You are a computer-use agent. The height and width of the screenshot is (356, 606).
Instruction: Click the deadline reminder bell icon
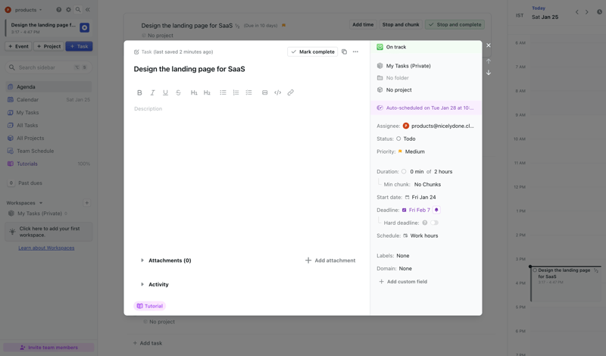(436, 210)
